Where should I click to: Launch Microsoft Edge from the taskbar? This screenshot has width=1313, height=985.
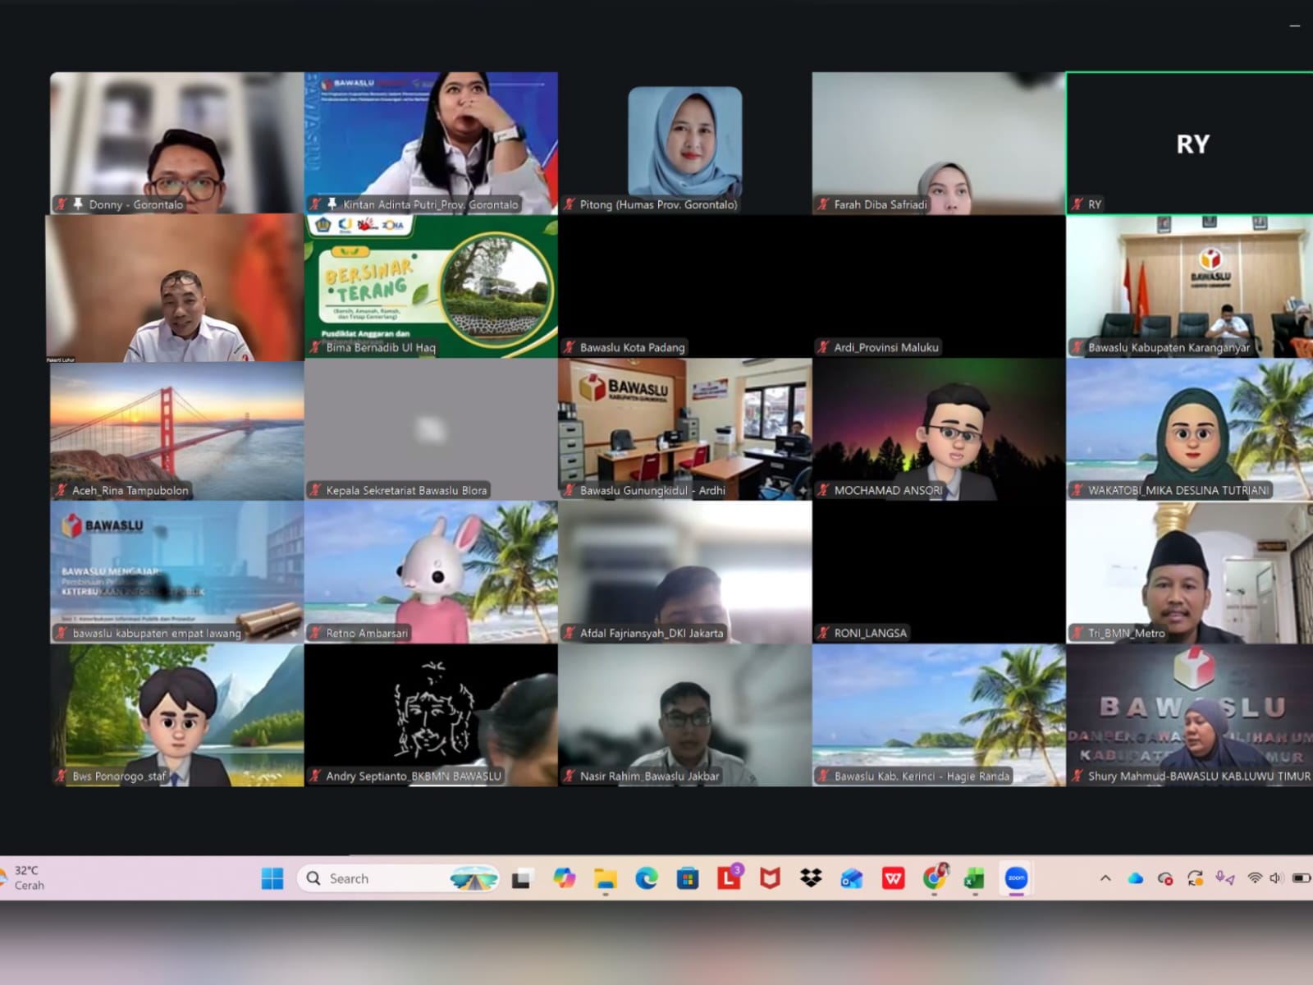(x=647, y=878)
